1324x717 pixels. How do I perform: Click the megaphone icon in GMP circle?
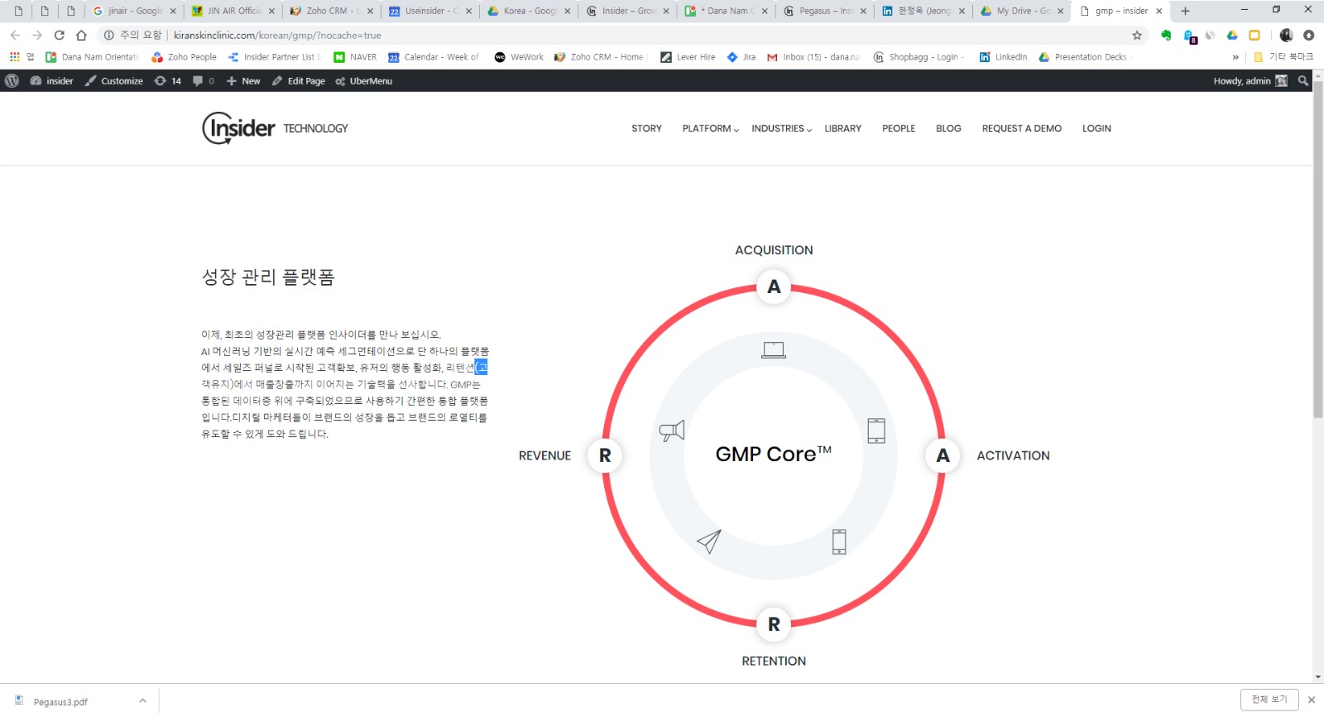(671, 431)
